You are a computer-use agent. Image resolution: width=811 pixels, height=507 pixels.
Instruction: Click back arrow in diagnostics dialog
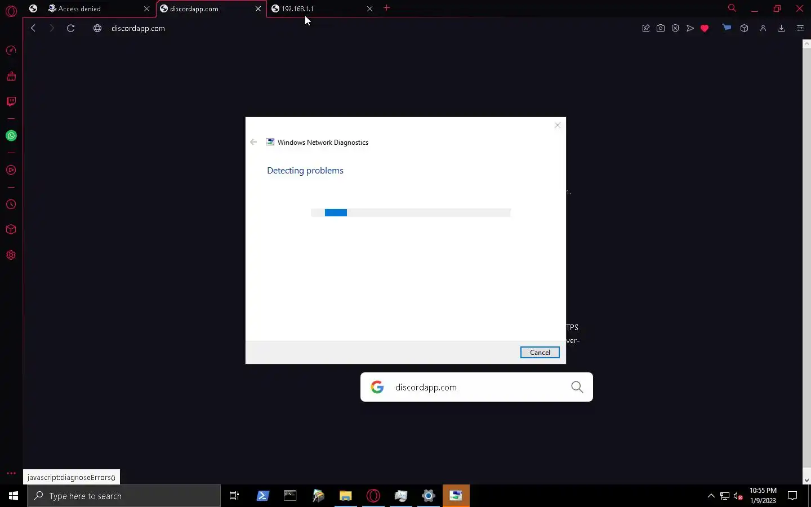[x=253, y=142]
